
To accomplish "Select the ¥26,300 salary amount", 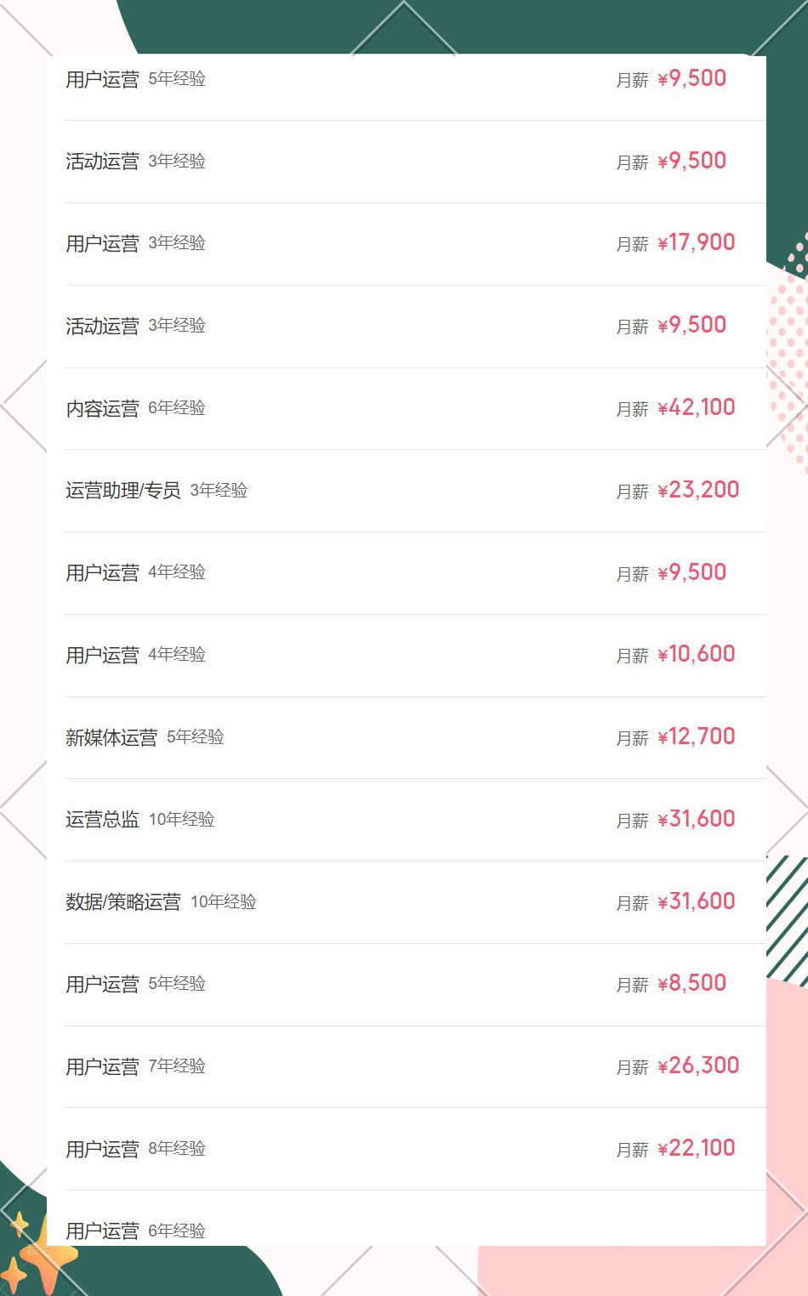I will [x=698, y=1066].
